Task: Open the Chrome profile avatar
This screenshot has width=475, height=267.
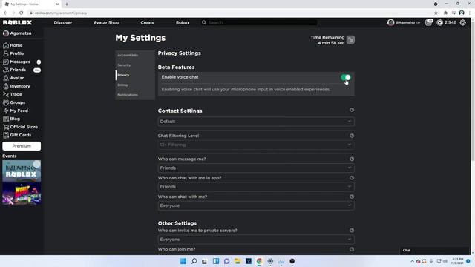Action: click(462, 13)
